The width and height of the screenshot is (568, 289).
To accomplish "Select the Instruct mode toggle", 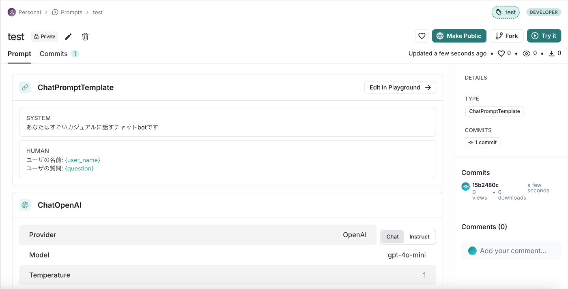I will coord(420,237).
